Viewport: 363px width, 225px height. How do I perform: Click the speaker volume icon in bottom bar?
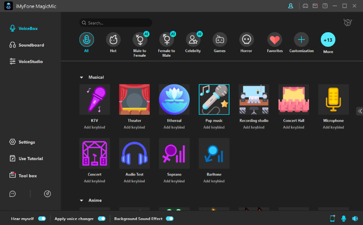pyautogui.click(x=355, y=218)
